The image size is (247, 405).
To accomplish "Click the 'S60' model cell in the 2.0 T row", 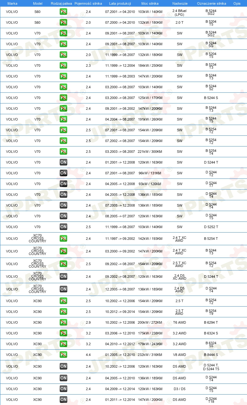I will click(x=38, y=22).
